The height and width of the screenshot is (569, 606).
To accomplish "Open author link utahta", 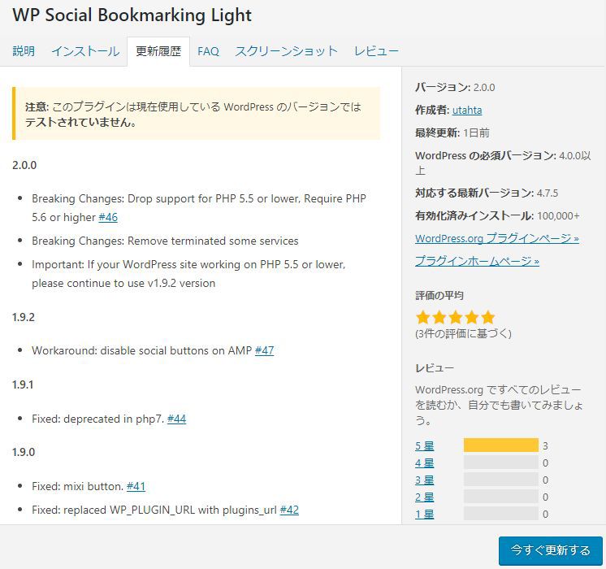I will [467, 111].
